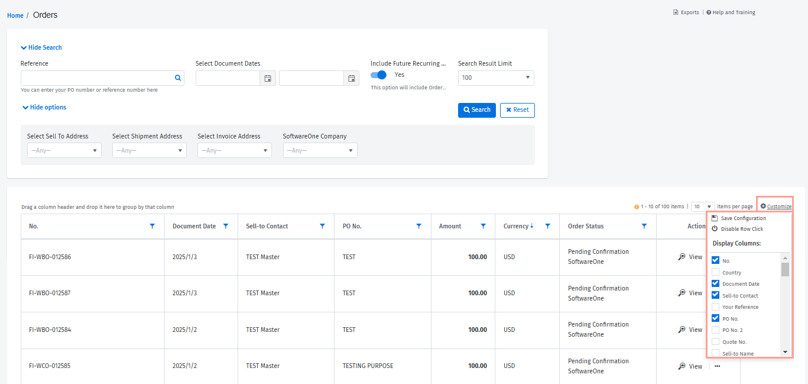Open the three-dots menu for FI-WCO-012585

[718, 366]
